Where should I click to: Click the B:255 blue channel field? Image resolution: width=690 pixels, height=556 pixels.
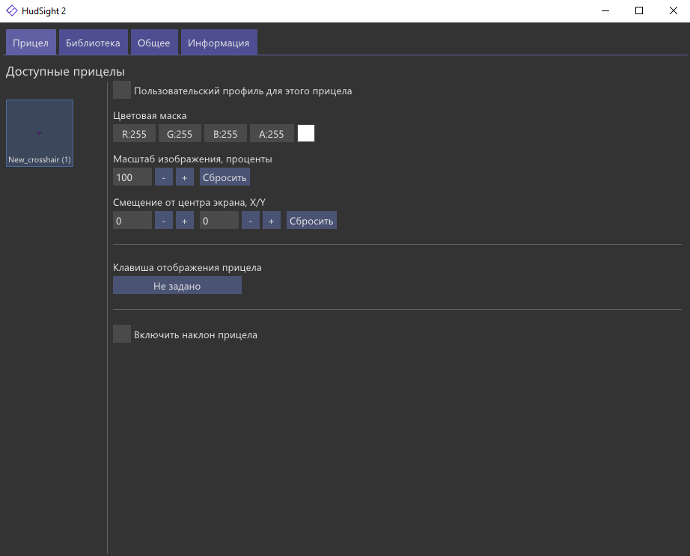click(225, 134)
